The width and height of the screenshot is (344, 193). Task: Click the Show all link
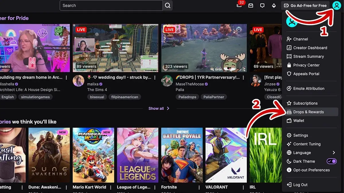point(159,108)
